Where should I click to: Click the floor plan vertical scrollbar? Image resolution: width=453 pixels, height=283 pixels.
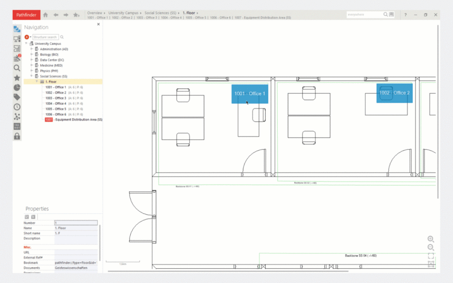pyautogui.click(x=438, y=112)
